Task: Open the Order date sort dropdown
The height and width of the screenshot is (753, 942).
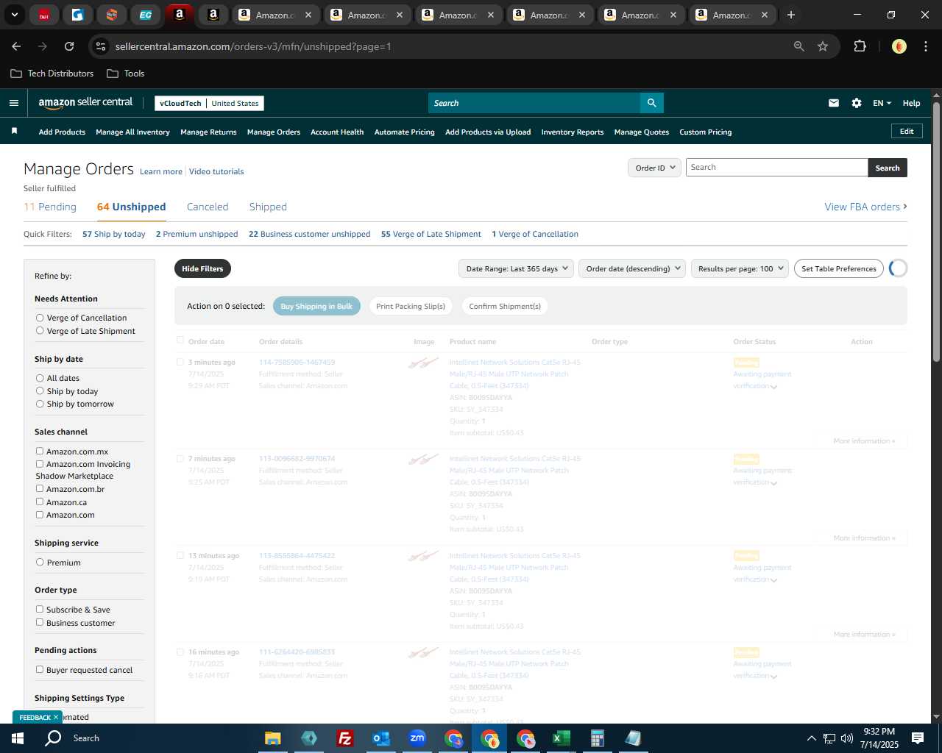Action: pyautogui.click(x=632, y=268)
